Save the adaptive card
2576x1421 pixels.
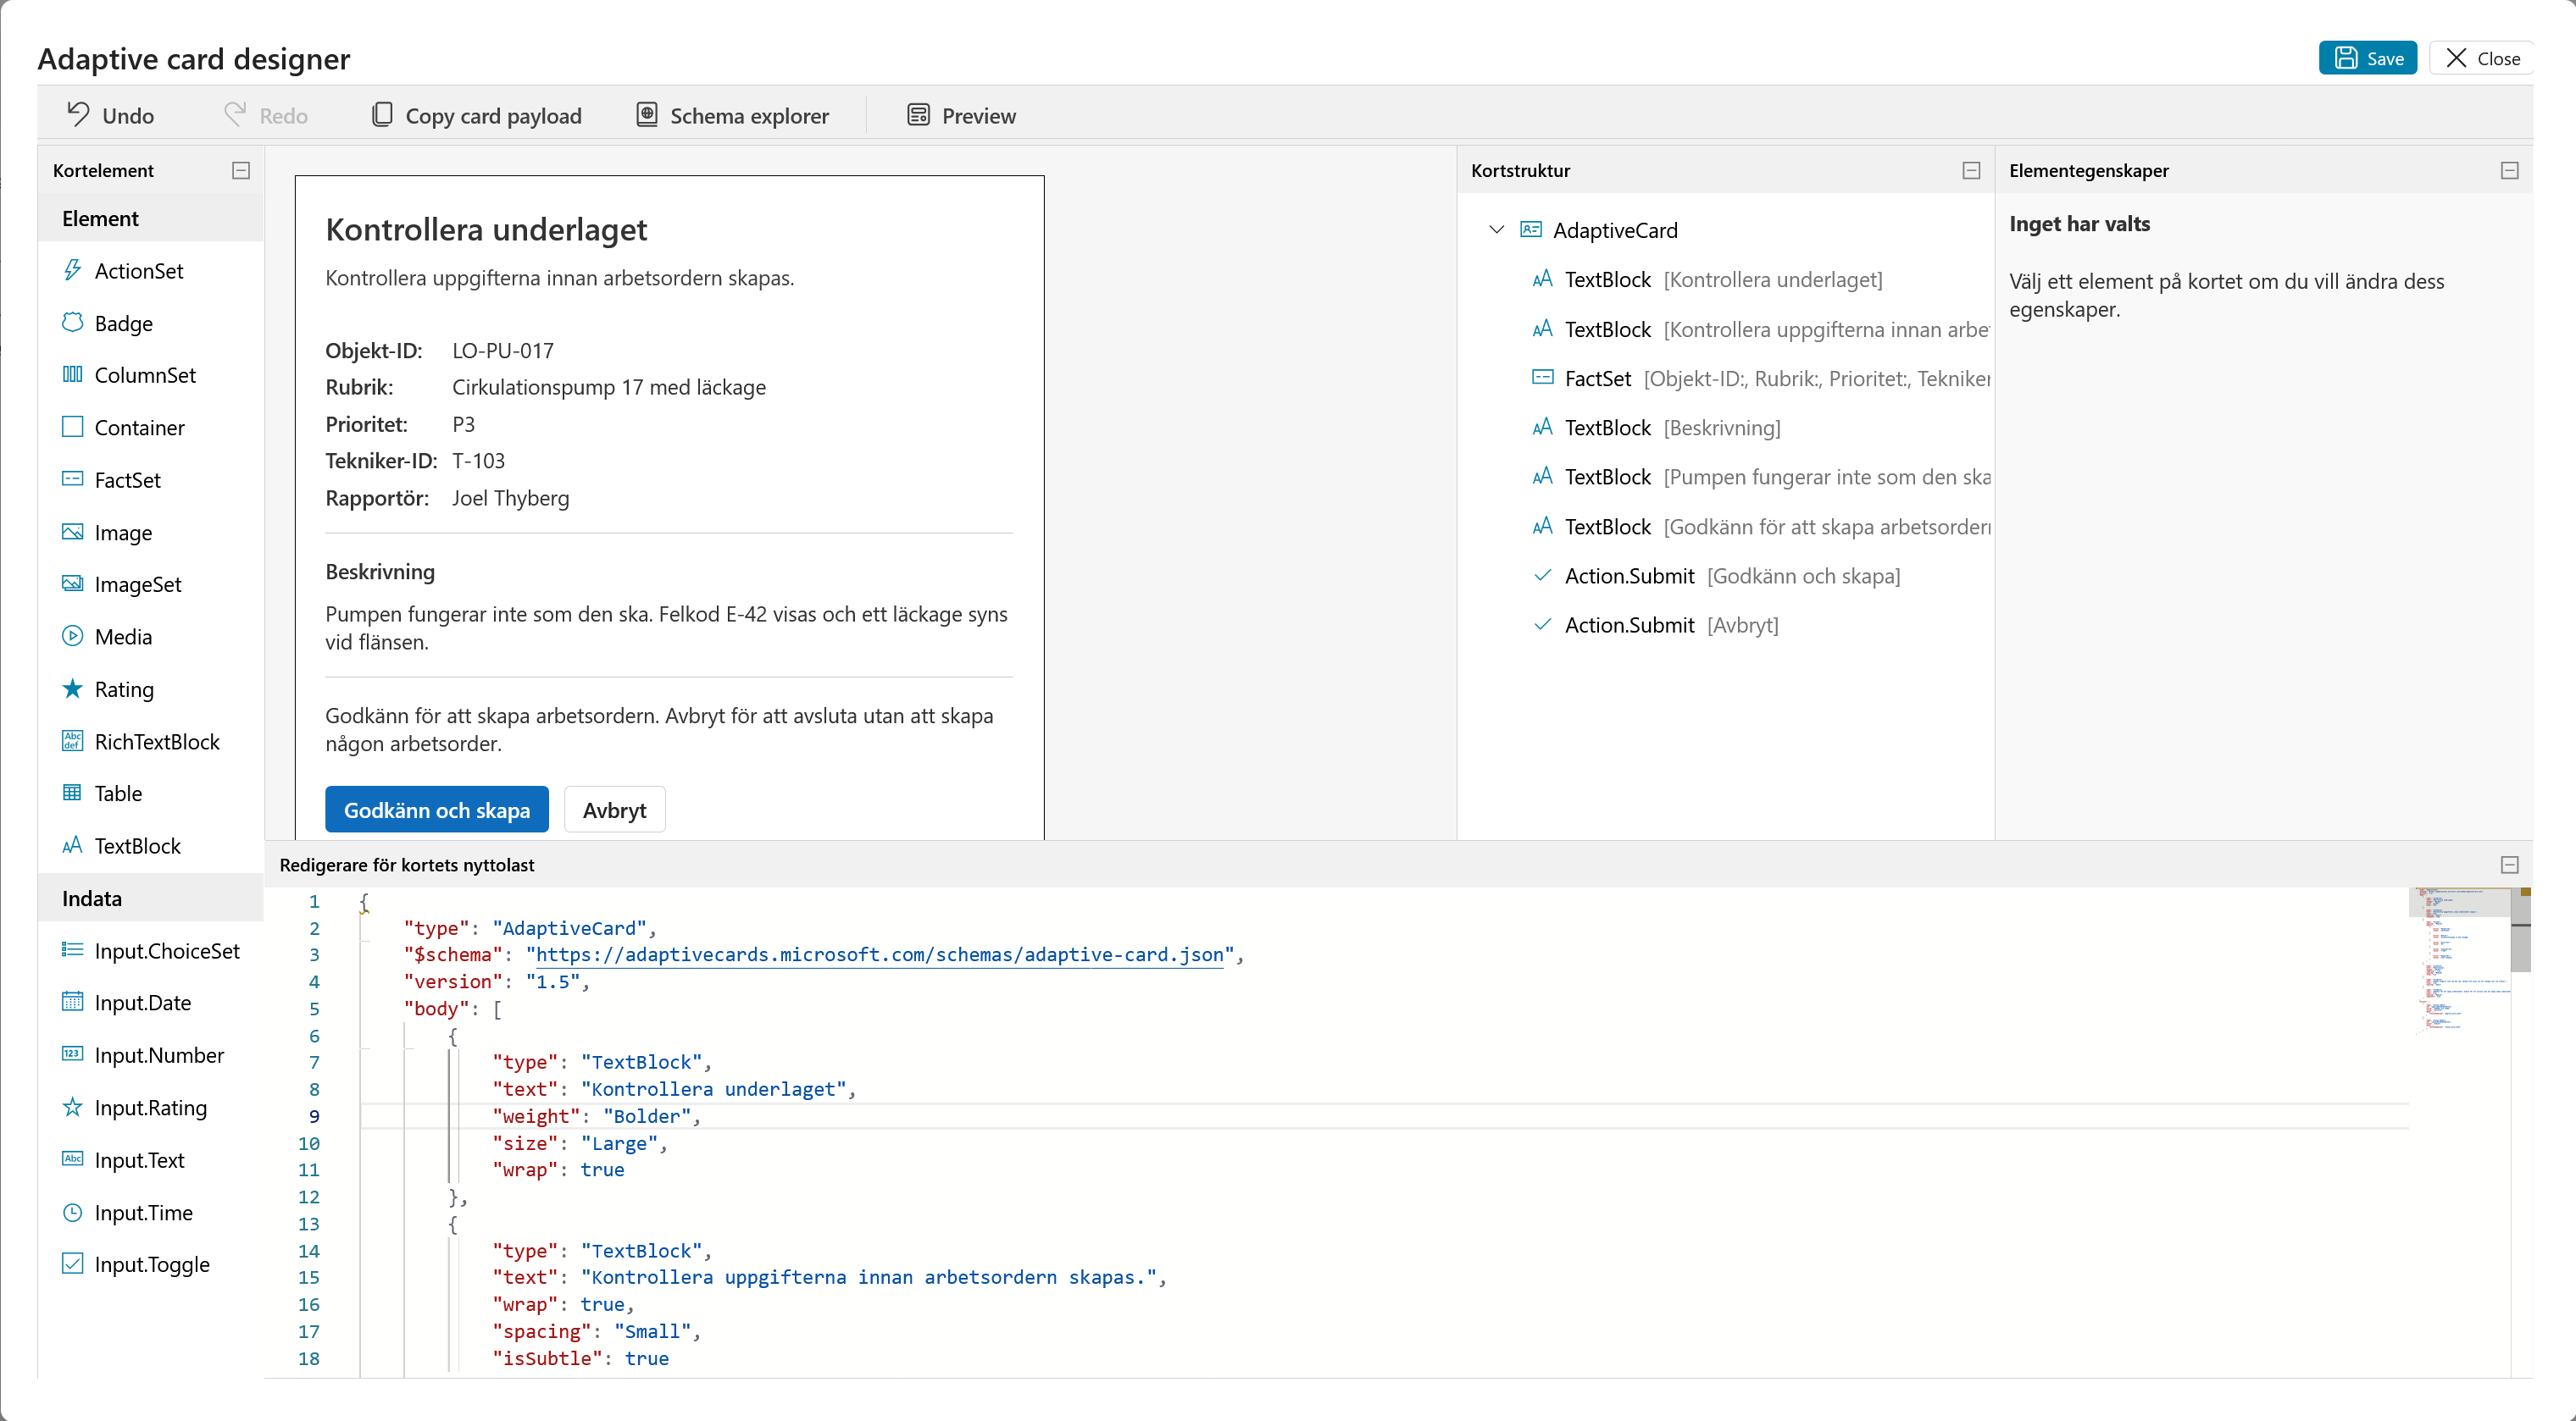click(2367, 58)
